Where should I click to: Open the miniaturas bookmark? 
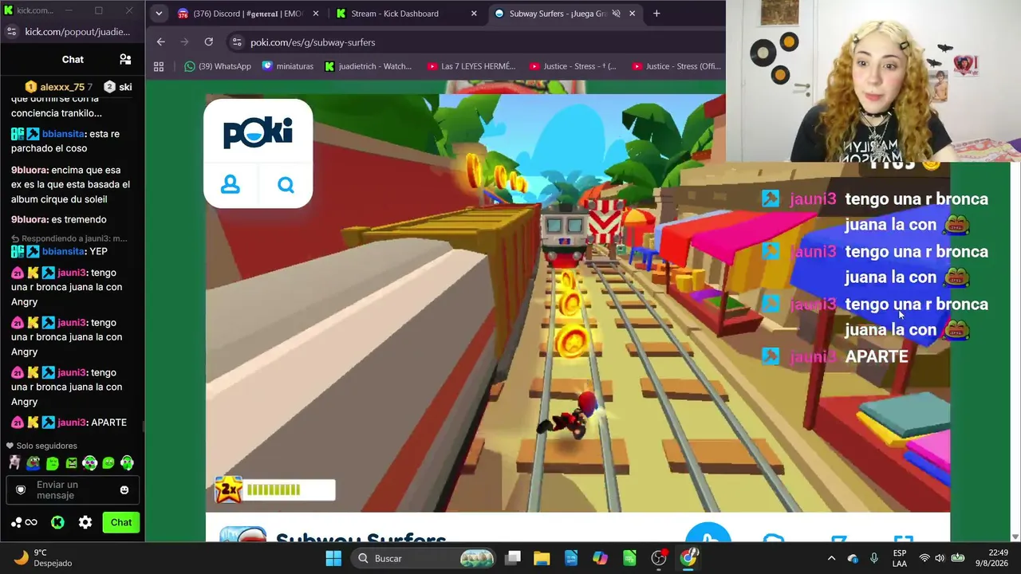click(x=287, y=66)
